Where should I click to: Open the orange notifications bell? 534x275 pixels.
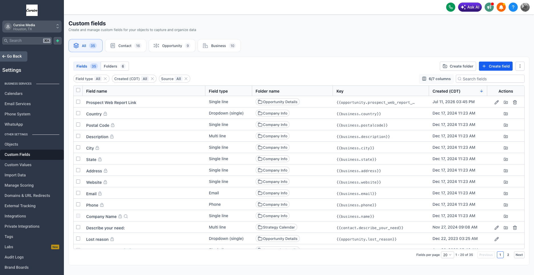(501, 7)
